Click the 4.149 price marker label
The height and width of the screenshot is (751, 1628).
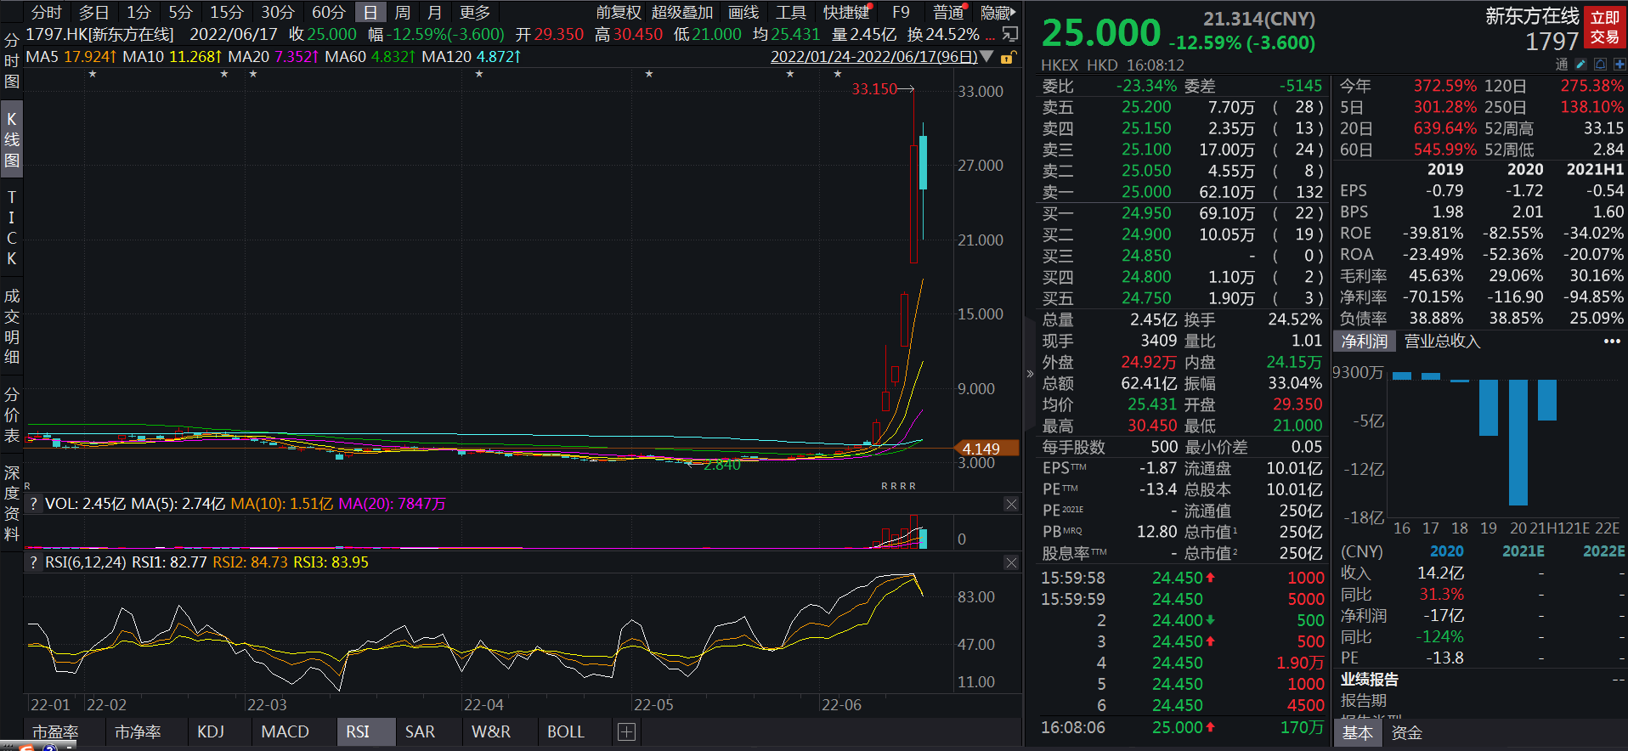click(x=985, y=449)
